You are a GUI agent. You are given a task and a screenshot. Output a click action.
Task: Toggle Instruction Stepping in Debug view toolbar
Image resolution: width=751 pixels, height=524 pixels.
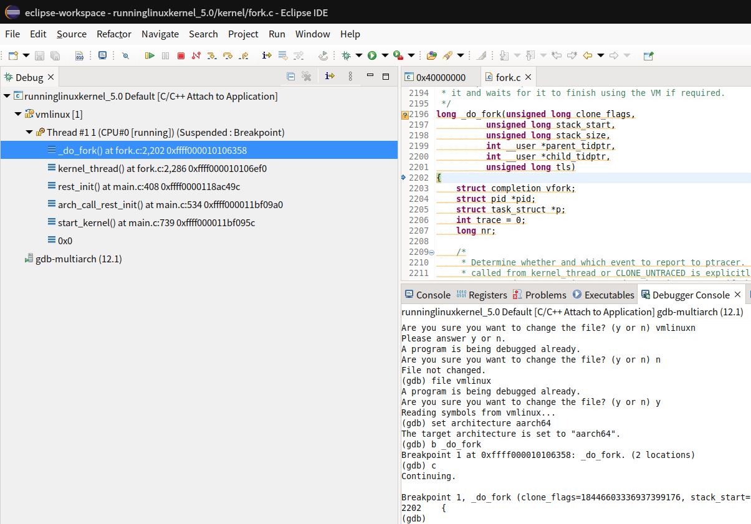[330, 77]
